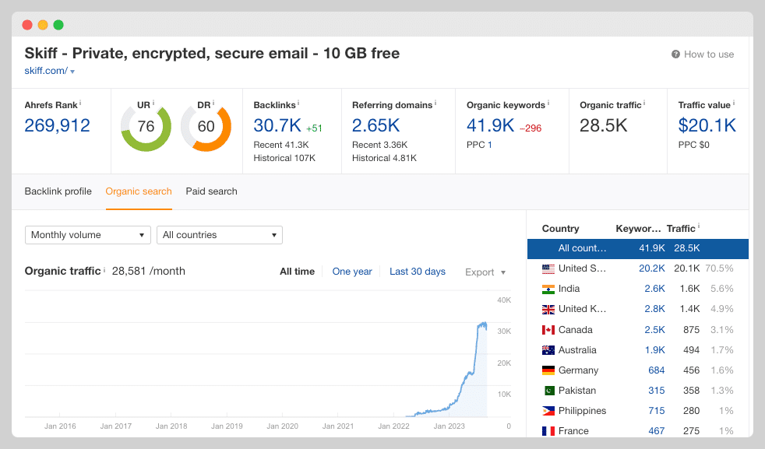Open the 30.7K backlinks report
Screen dimensions: 765x449
(277, 126)
